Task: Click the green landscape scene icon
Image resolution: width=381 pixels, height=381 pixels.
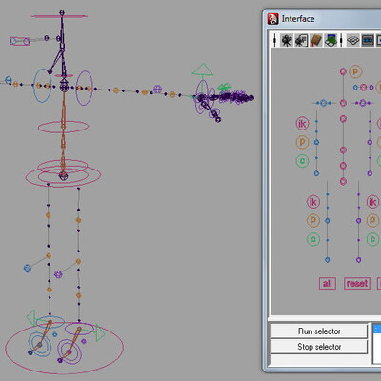Action: [x=331, y=40]
